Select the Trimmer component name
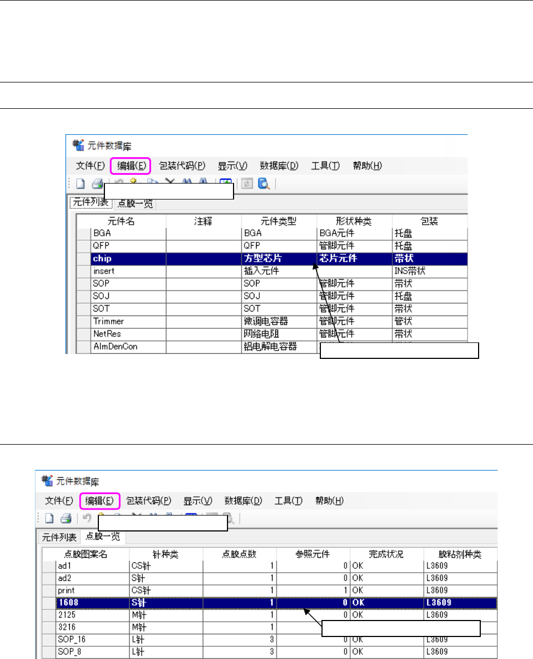This screenshot has height=659, width=533. 128,322
